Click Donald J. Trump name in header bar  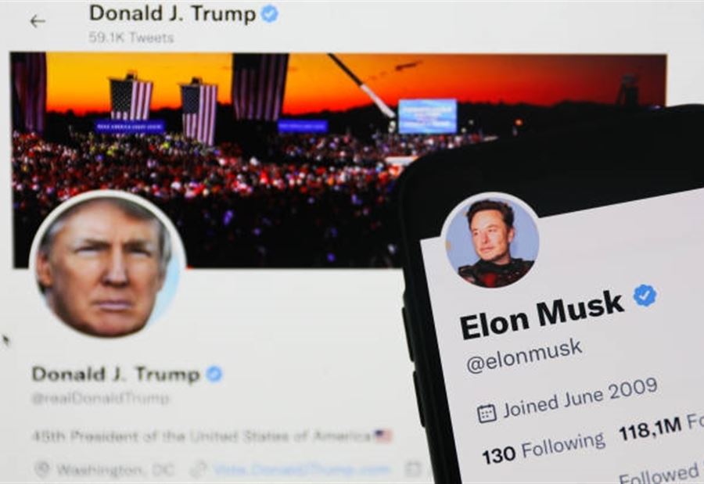(172, 13)
